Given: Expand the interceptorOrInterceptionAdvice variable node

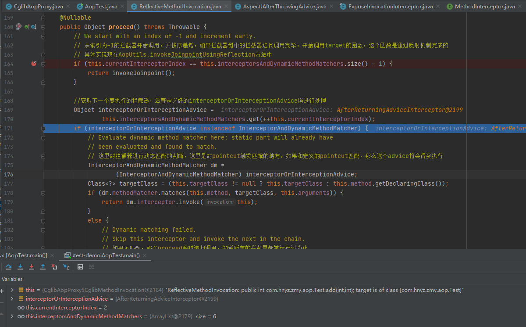Looking at the screenshot, I should coord(12,299).
